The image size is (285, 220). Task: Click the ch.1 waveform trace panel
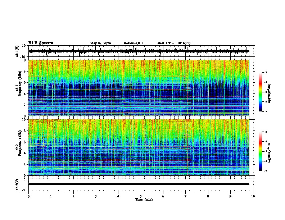click(x=141, y=51)
